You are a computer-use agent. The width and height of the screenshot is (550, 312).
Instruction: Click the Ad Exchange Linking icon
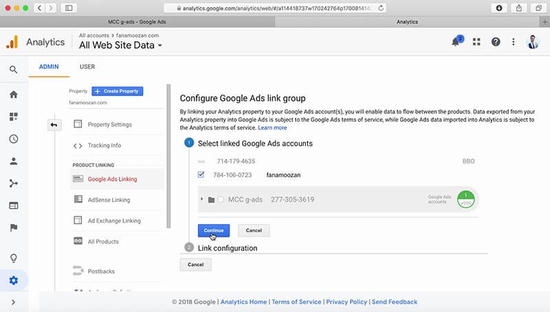tap(78, 220)
